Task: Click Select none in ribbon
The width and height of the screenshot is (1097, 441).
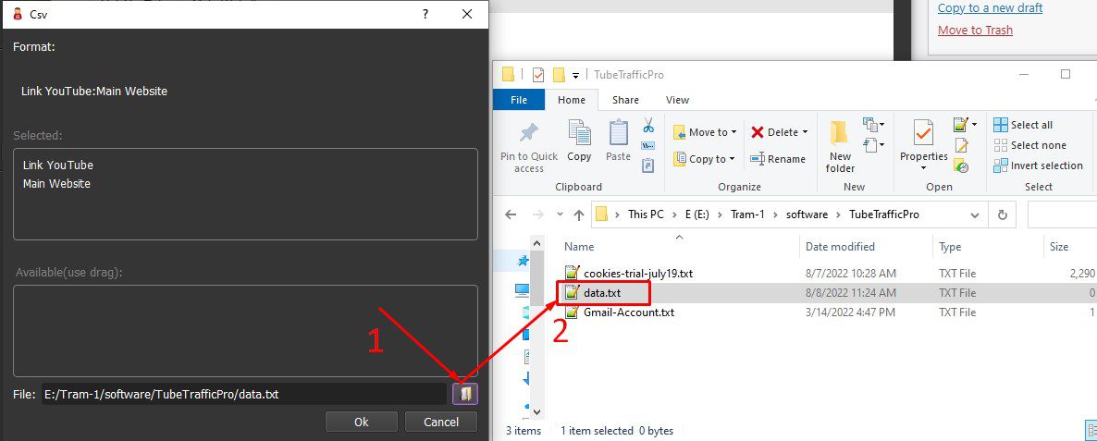Action: (1029, 145)
